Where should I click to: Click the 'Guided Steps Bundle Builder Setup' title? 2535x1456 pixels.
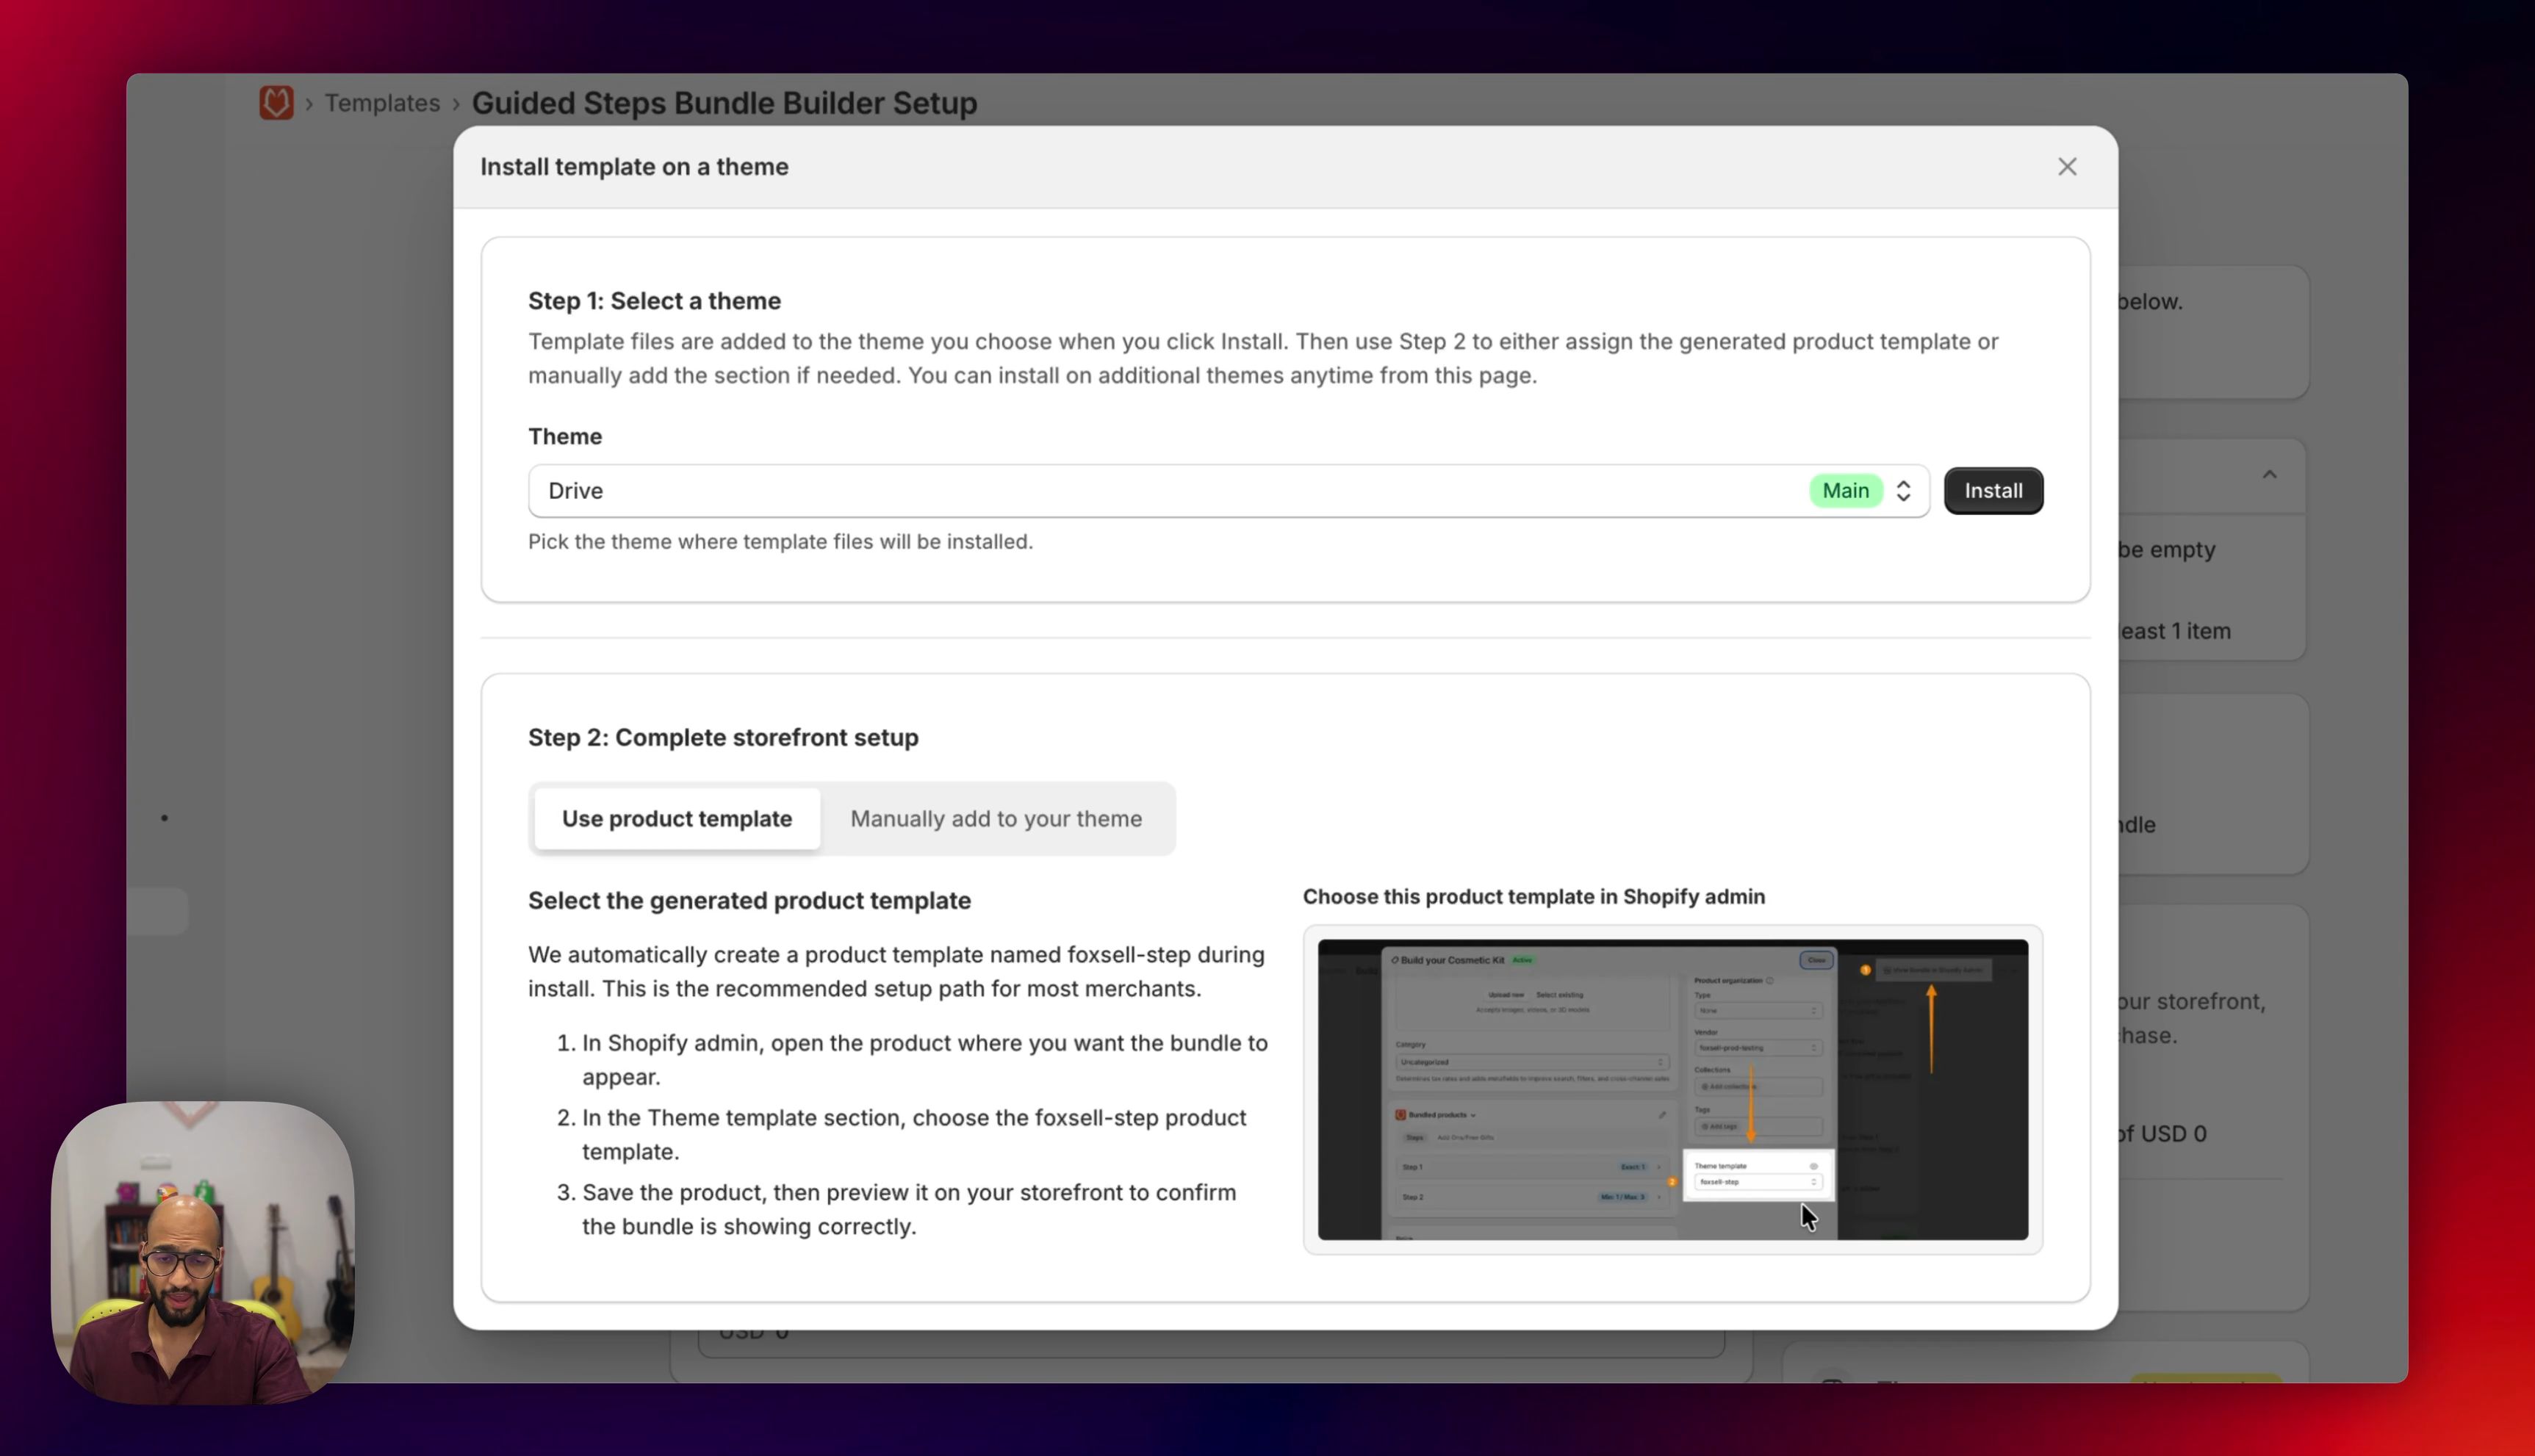(724, 103)
